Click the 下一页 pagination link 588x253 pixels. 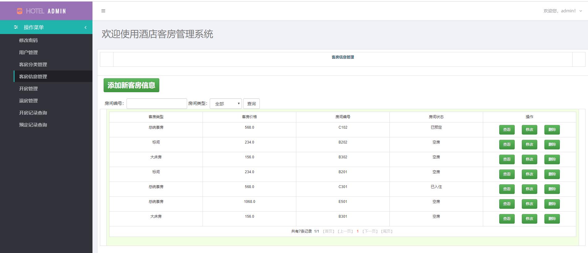pyautogui.click(x=370, y=231)
